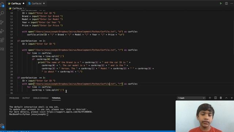This screenshot has height=132, width=234.
Task: Open the PROBLEMS panel tab
Action: pos(14,98)
